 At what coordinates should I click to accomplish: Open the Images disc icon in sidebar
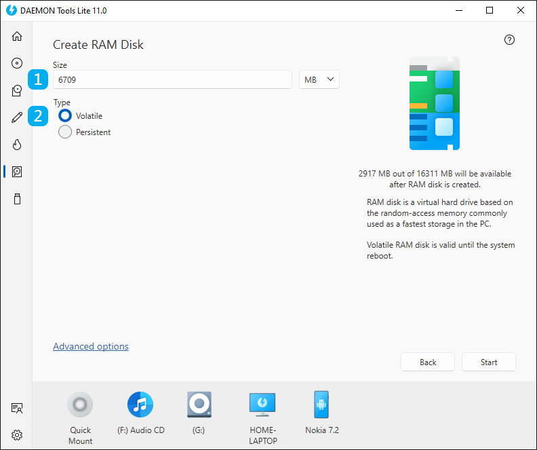[17, 63]
